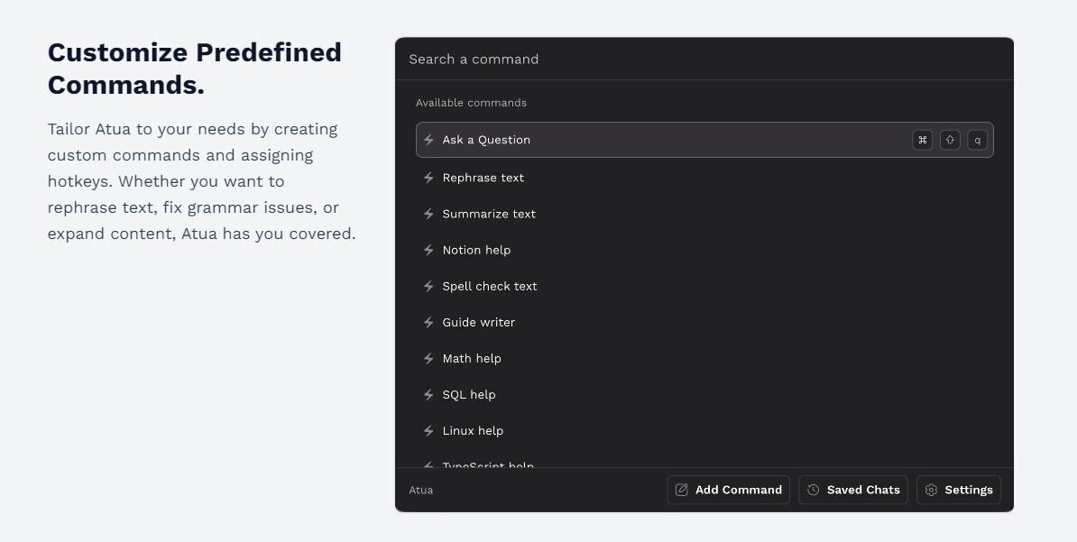The height and width of the screenshot is (542, 1077).
Task: Click the lightning icon beside Notion help
Action: [428, 250]
